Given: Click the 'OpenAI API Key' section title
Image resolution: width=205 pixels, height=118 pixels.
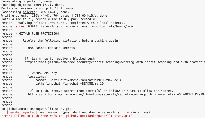Looking at the screenshot, I should pos(44,73).
